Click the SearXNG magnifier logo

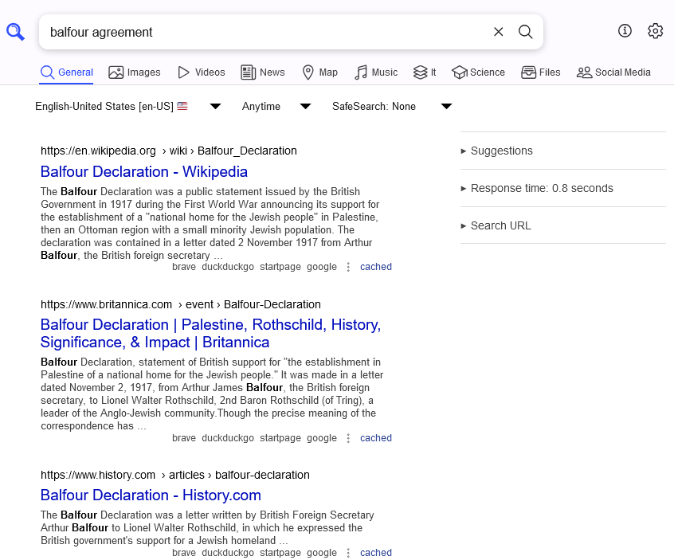tap(15, 32)
